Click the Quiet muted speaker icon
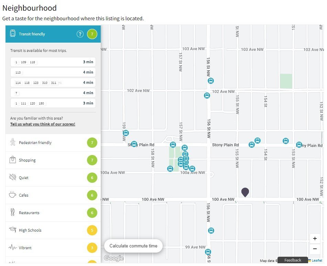327x266 pixels. [x=12, y=177]
